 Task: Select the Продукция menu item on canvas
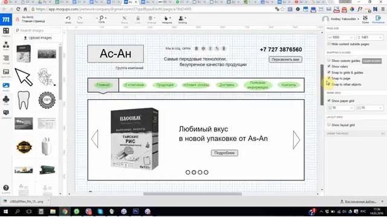click(165, 85)
